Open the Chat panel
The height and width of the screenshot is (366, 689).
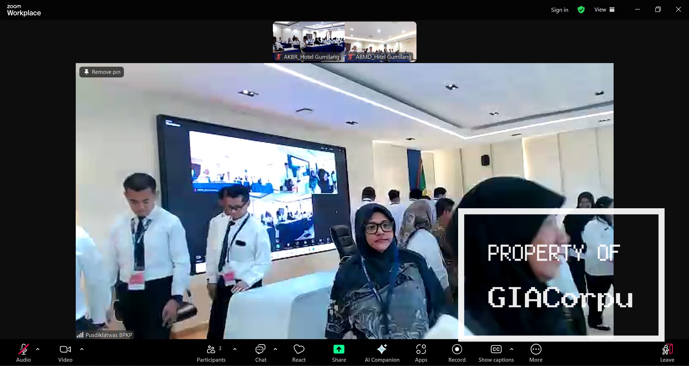260,353
